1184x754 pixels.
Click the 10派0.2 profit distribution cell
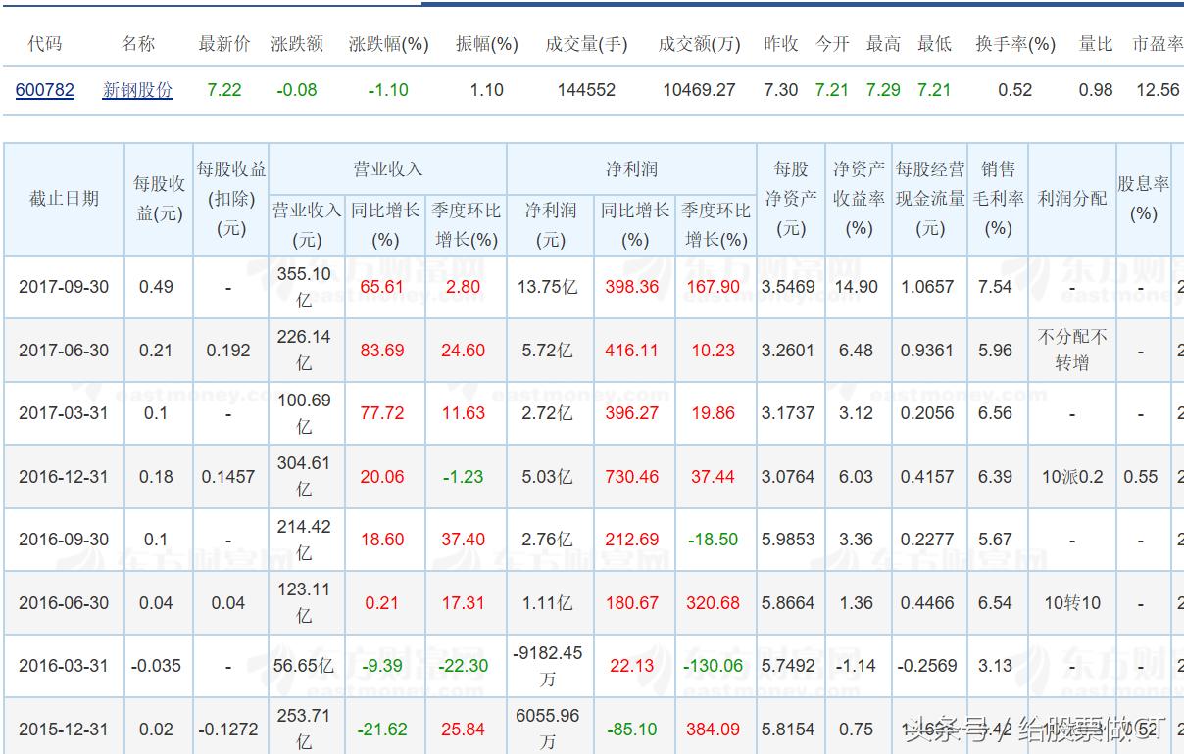click(x=1072, y=476)
